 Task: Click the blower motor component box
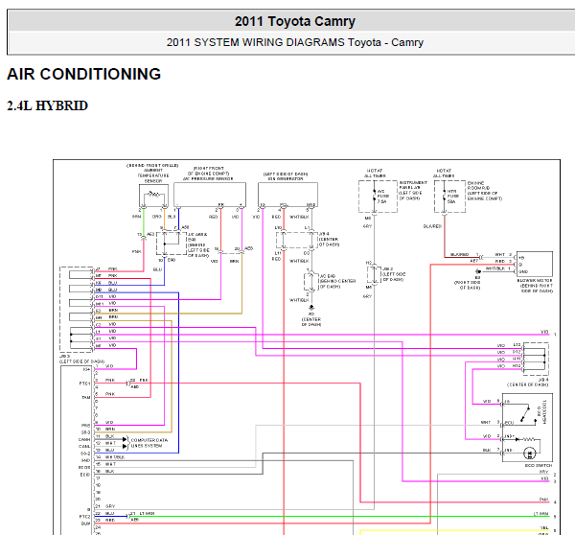534,265
